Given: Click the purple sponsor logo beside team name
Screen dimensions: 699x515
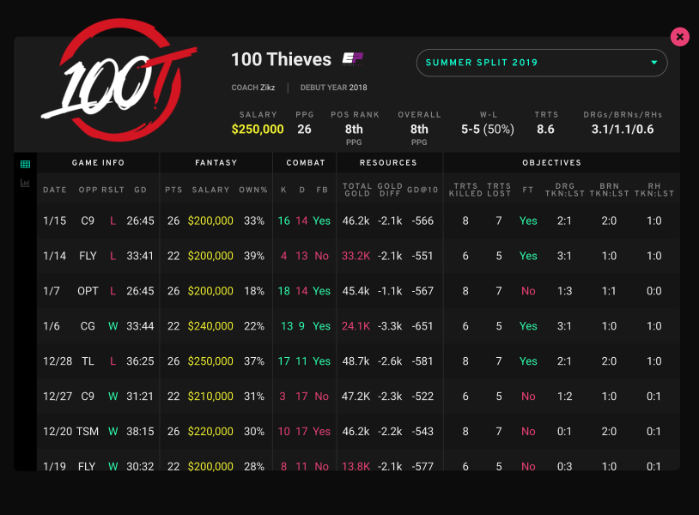Looking at the screenshot, I should pyautogui.click(x=353, y=59).
